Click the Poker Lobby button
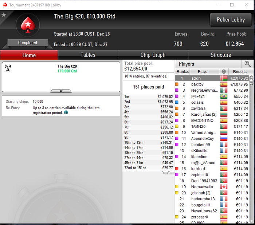The image size is (255, 225). pos(231,20)
